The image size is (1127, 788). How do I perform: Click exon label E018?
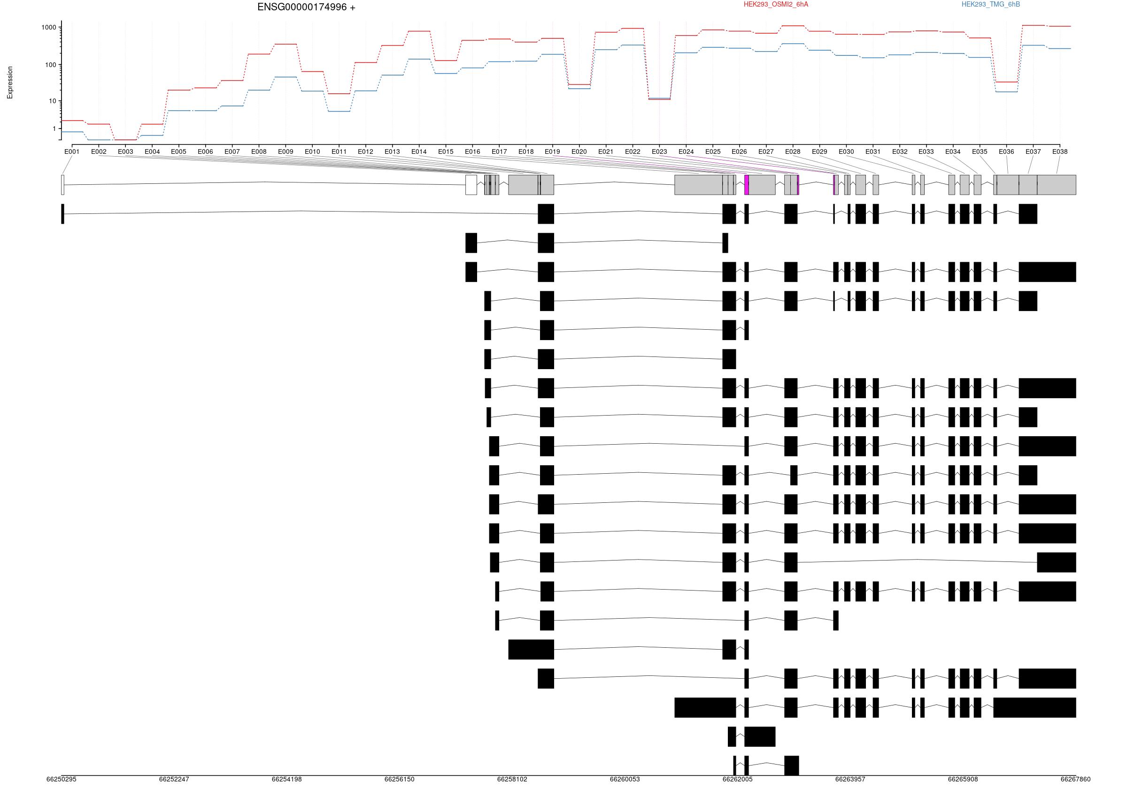click(526, 152)
